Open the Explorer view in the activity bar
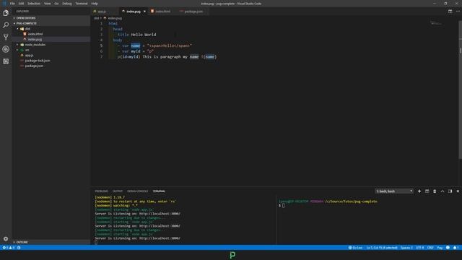The width and height of the screenshot is (462, 260). (x=6, y=13)
